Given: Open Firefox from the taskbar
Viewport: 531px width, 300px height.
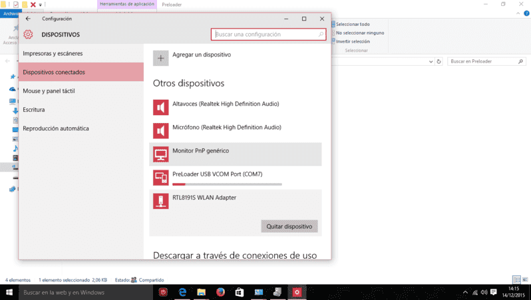Looking at the screenshot, I should point(220,292).
